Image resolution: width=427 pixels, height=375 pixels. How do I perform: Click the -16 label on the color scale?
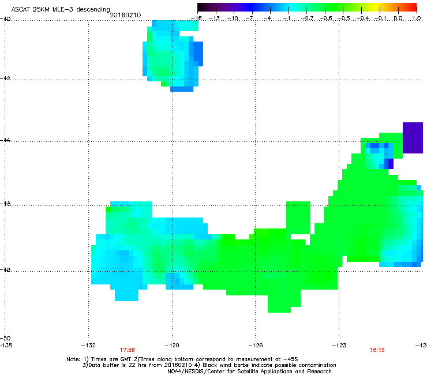(196, 18)
